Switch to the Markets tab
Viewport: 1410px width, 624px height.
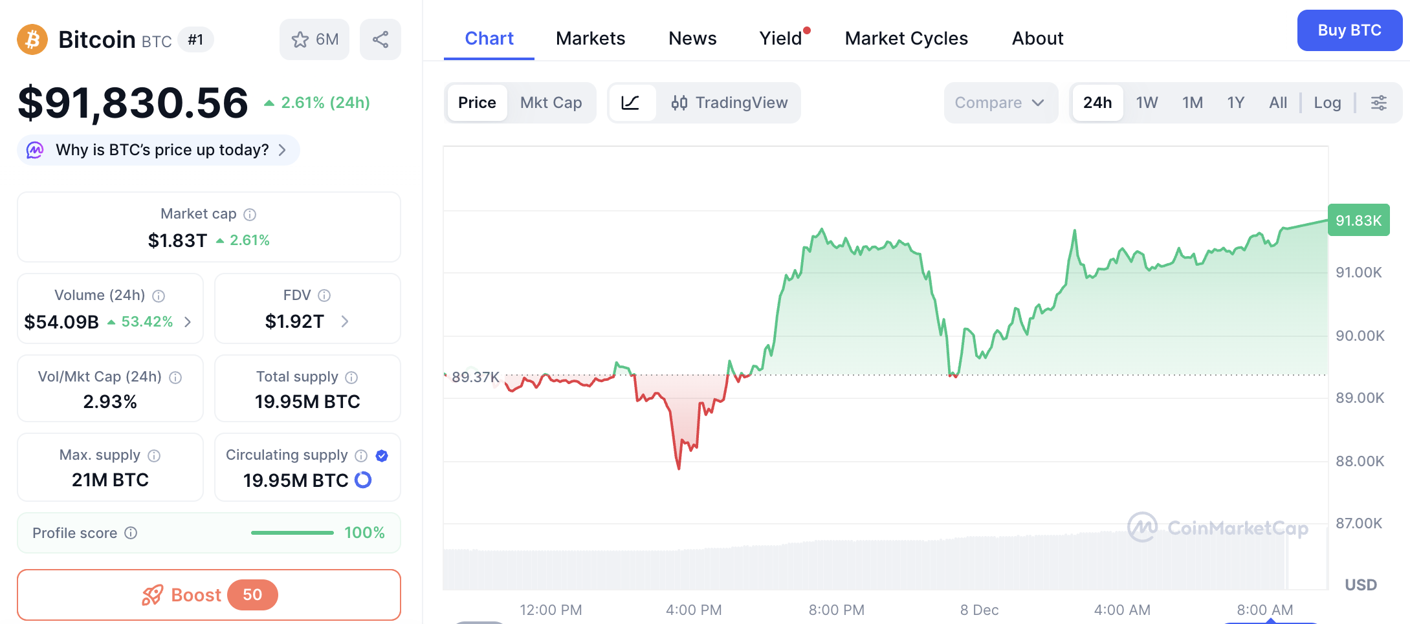coord(589,38)
